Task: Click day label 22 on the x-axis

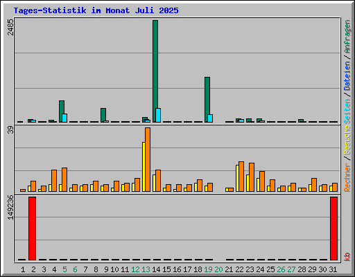Action: tap(239, 269)
